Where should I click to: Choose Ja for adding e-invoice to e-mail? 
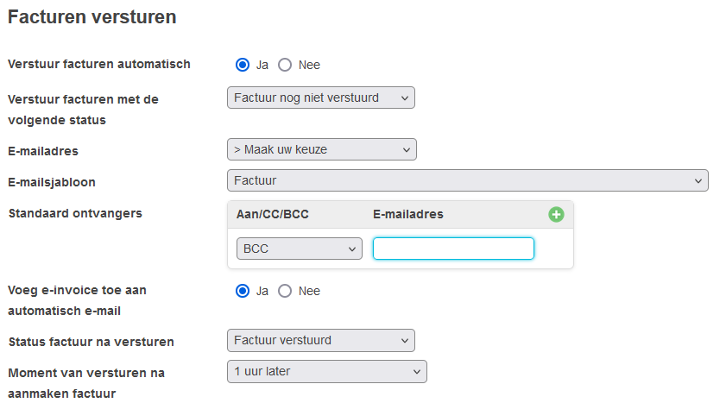click(243, 291)
